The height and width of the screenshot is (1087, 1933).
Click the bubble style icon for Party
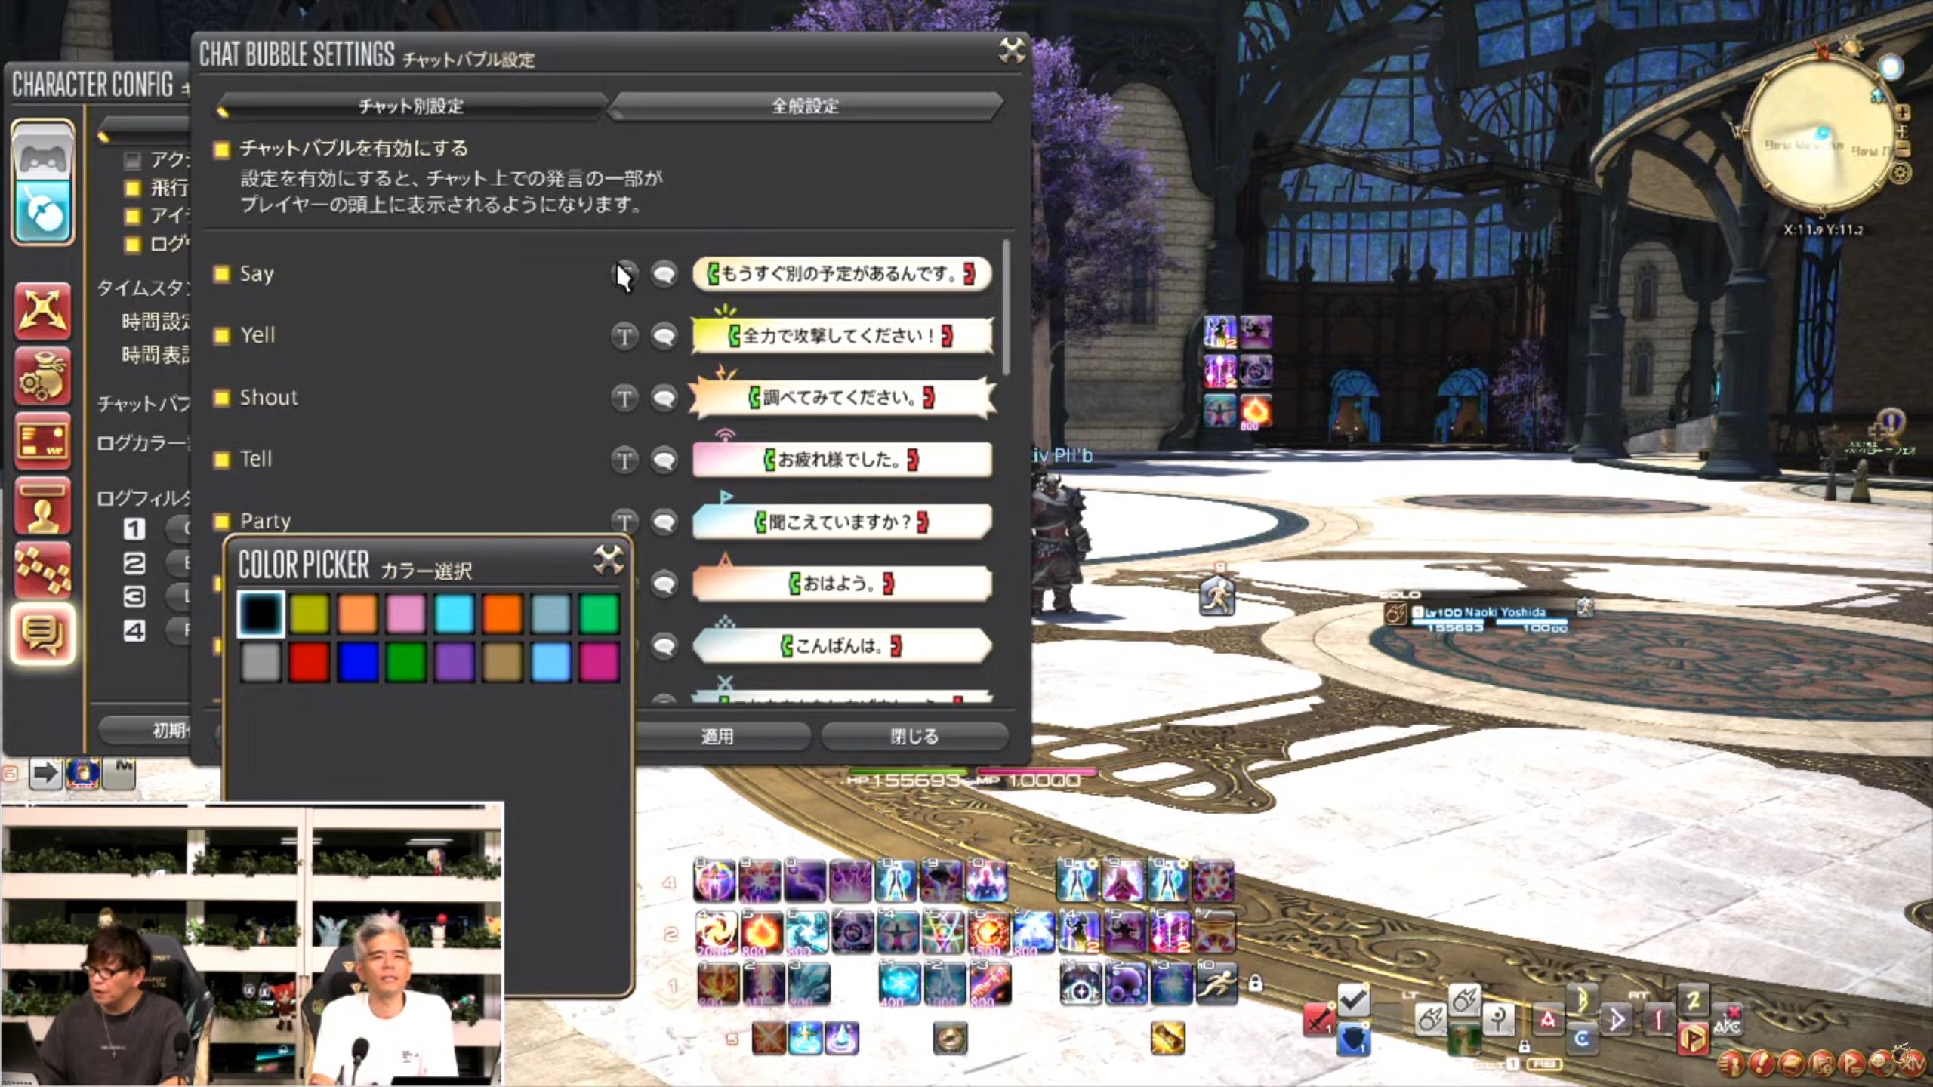pyautogui.click(x=664, y=522)
